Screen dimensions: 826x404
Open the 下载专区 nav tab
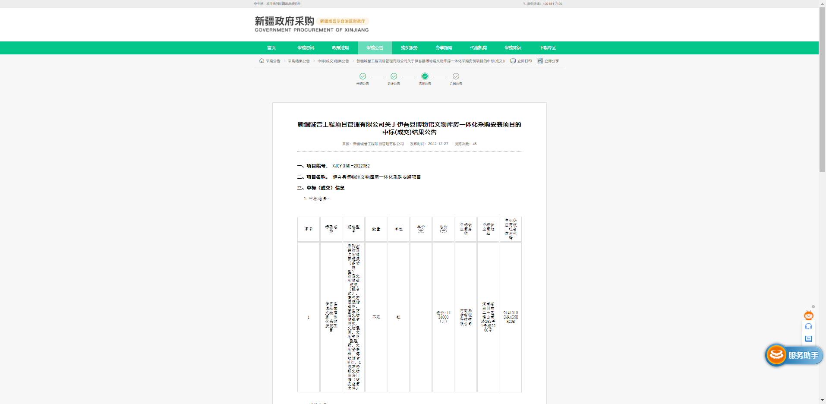coord(547,48)
